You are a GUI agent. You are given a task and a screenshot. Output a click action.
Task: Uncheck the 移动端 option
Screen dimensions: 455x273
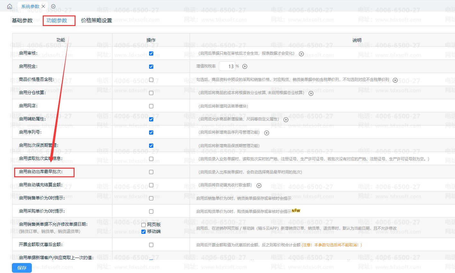[144, 232]
